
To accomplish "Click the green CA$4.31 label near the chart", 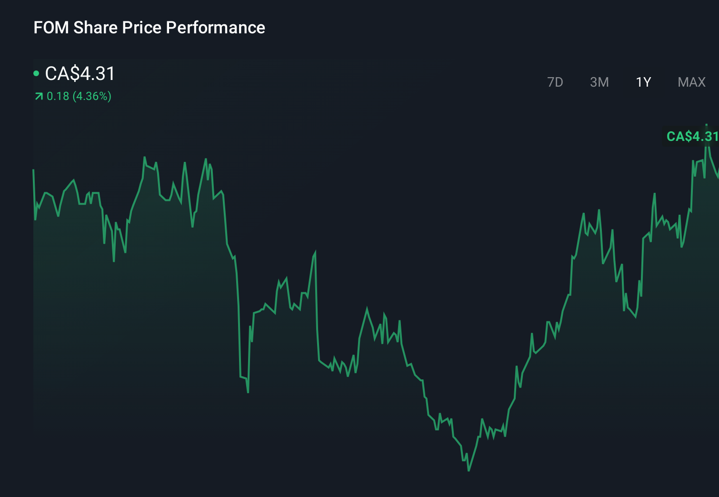I will [692, 137].
